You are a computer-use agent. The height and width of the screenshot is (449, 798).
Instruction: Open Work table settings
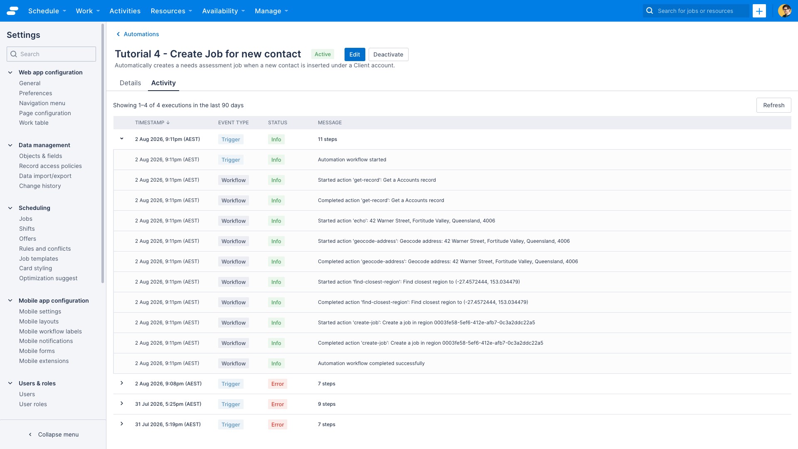pyautogui.click(x=34, y=123)
